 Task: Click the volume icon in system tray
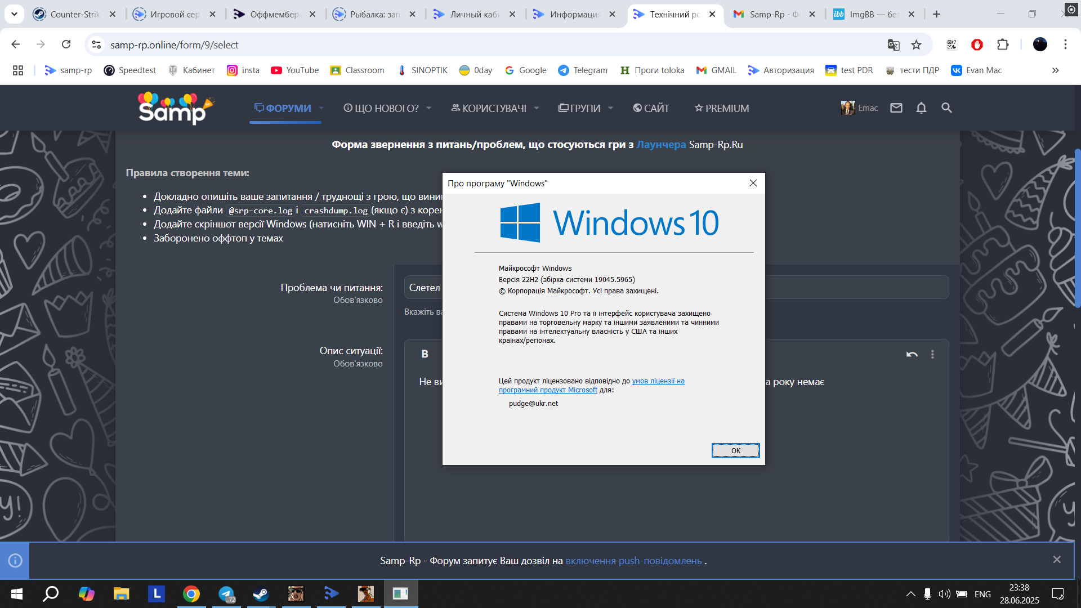pos(944,594)
